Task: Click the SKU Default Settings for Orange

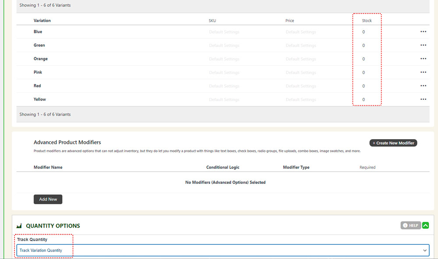Action: point(224,59)
